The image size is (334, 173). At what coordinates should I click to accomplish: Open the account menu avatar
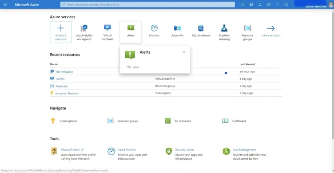pyautogui.click(x=330, y=4)
